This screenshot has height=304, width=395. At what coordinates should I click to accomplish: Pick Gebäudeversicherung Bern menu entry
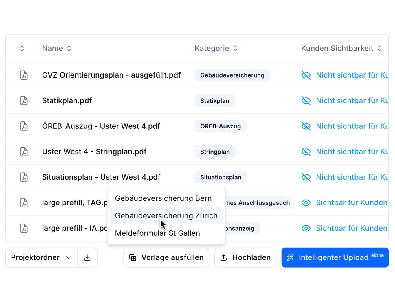pos(163,198)
